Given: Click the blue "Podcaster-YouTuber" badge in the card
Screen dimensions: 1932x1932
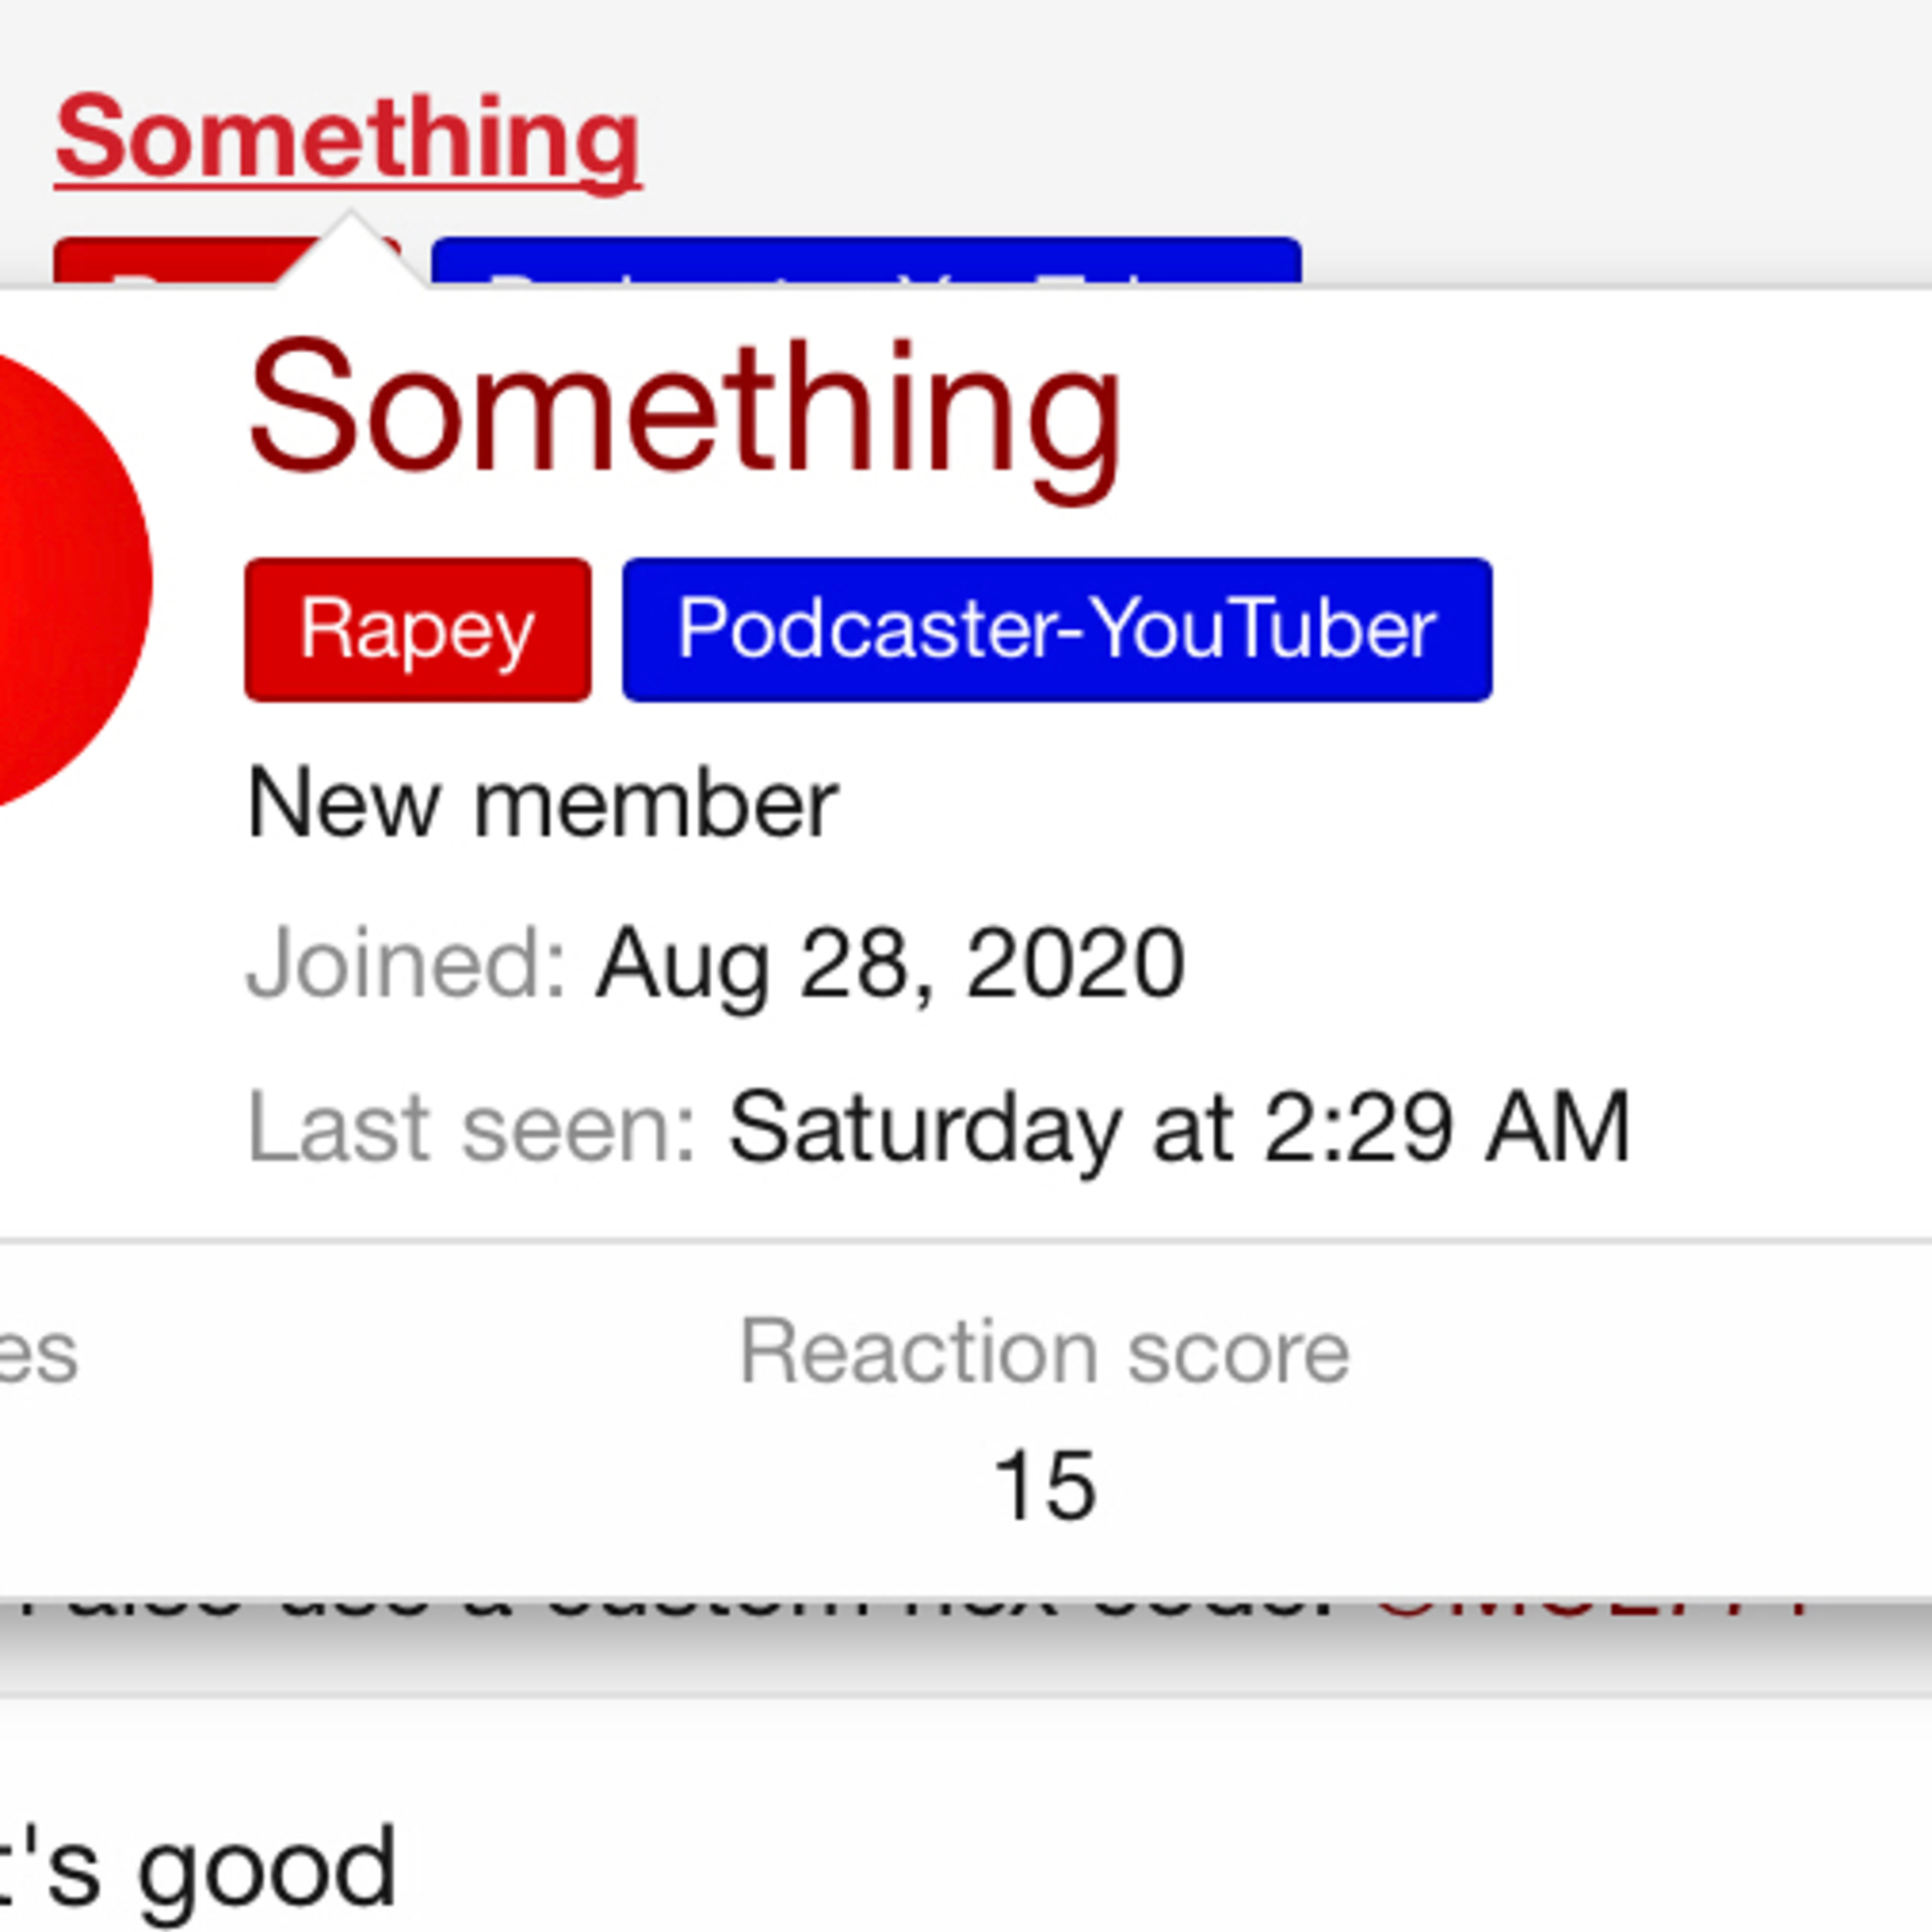Looking at the screenshot, I should 1057,630.
